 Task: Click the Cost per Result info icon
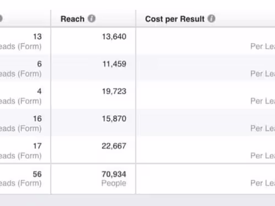pos(211,19)
